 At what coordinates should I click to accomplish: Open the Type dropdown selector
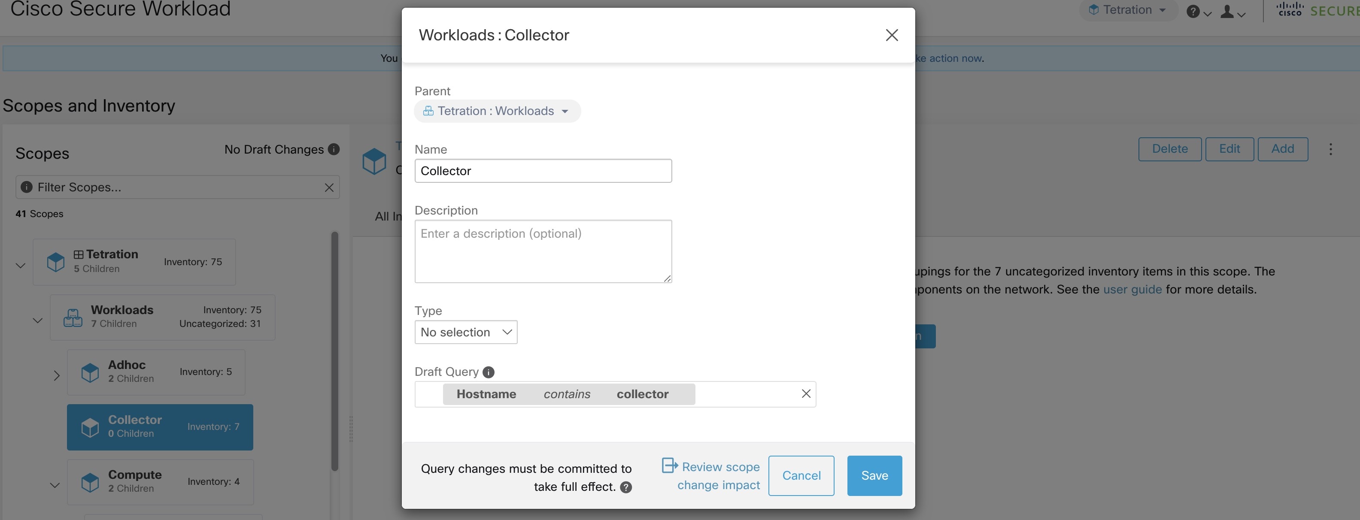pos(465,331)
